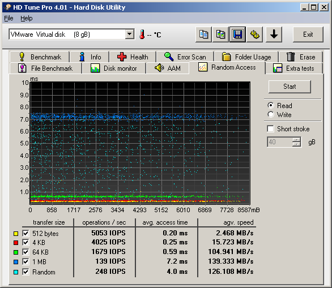
Task: Click the cyan Random color swatch
Action: pyautogui.click(x=16, y=272)
